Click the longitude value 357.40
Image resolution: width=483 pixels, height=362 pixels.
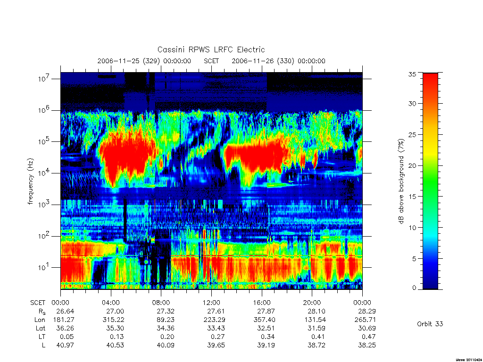pyautogui.click(x=265, y=320)
